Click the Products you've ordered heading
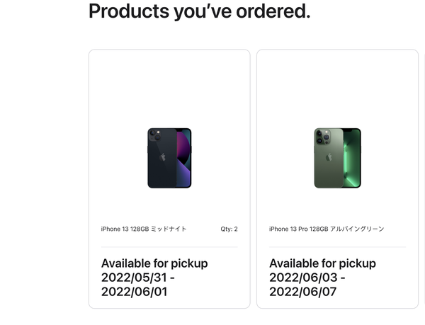The width and height of the screenshot is (425, 325). [x=200, y=11]
